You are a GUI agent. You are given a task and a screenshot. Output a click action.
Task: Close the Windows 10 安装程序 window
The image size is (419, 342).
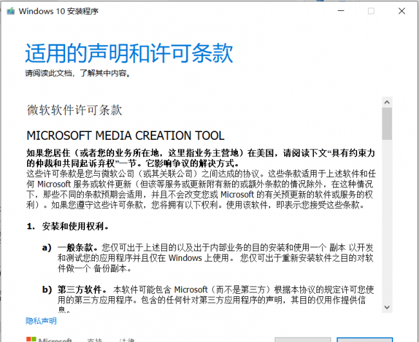(402, 11)
